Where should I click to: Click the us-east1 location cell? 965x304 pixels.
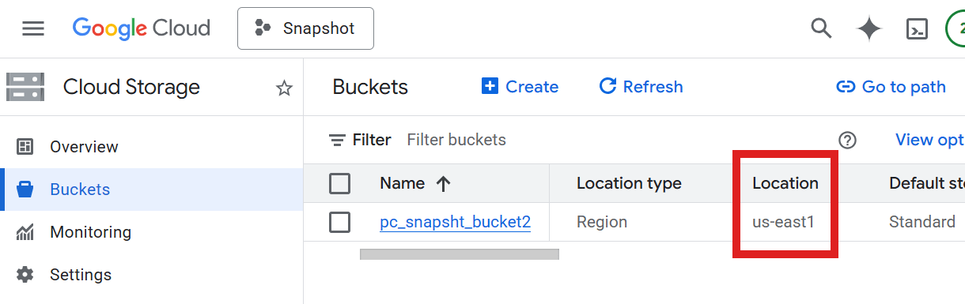pyautogui.click(x=783, y=222)
